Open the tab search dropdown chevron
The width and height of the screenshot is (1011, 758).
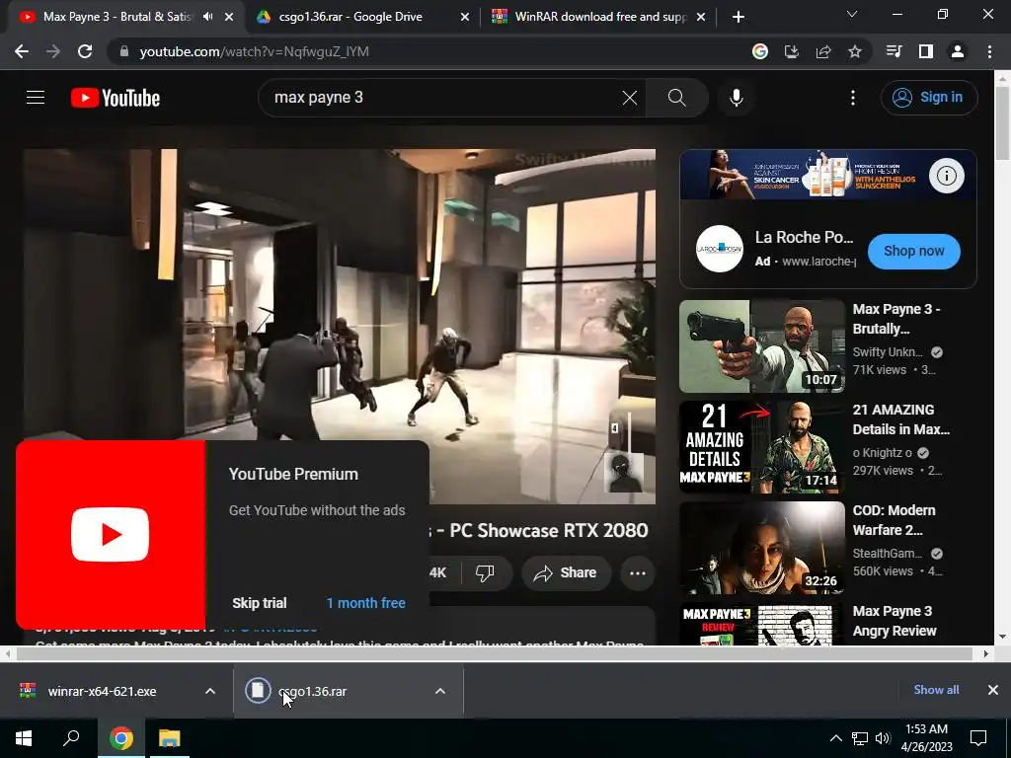click(852, 14)
